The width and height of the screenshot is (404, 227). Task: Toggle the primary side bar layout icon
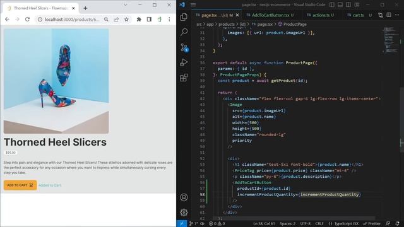332,4
